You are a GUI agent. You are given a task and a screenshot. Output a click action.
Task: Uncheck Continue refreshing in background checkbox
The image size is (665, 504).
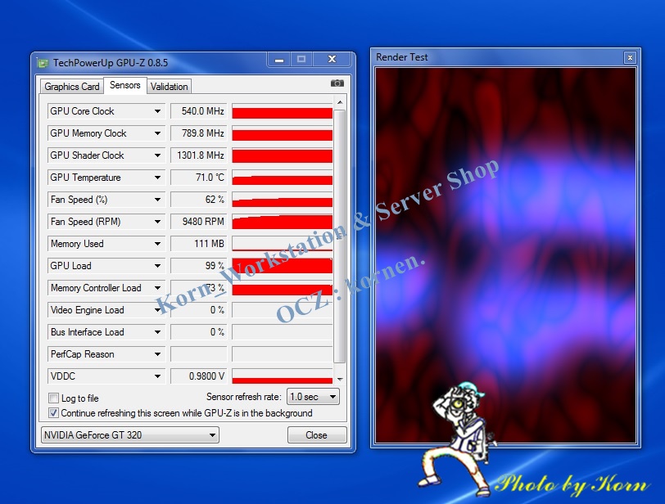click(x=53, y=413)
